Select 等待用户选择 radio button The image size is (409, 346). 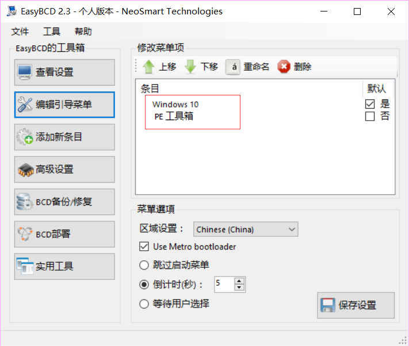tap(144, 304)
